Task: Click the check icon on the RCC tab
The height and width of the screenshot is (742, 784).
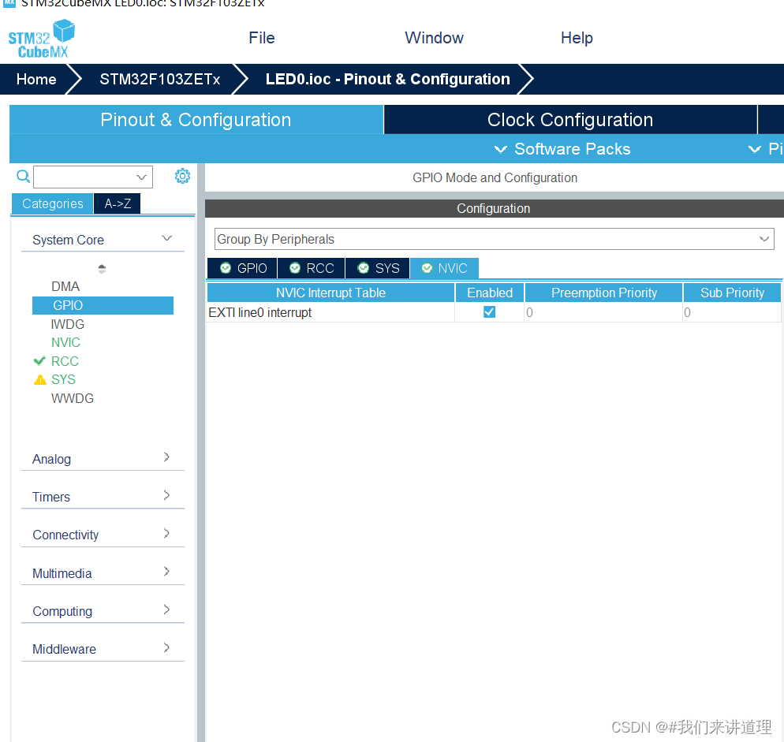Action: (295, 268)
